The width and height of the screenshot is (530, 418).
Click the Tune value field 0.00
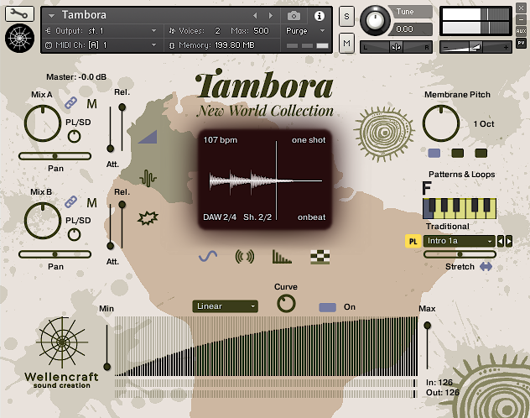411,29
